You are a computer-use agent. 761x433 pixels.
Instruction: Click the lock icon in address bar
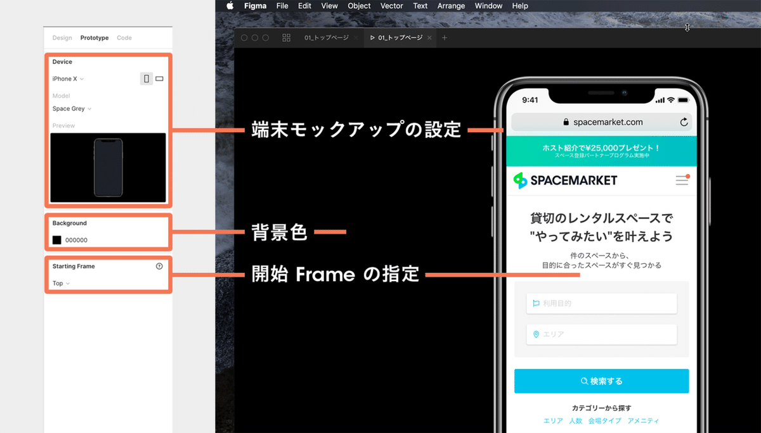(566, 122)
